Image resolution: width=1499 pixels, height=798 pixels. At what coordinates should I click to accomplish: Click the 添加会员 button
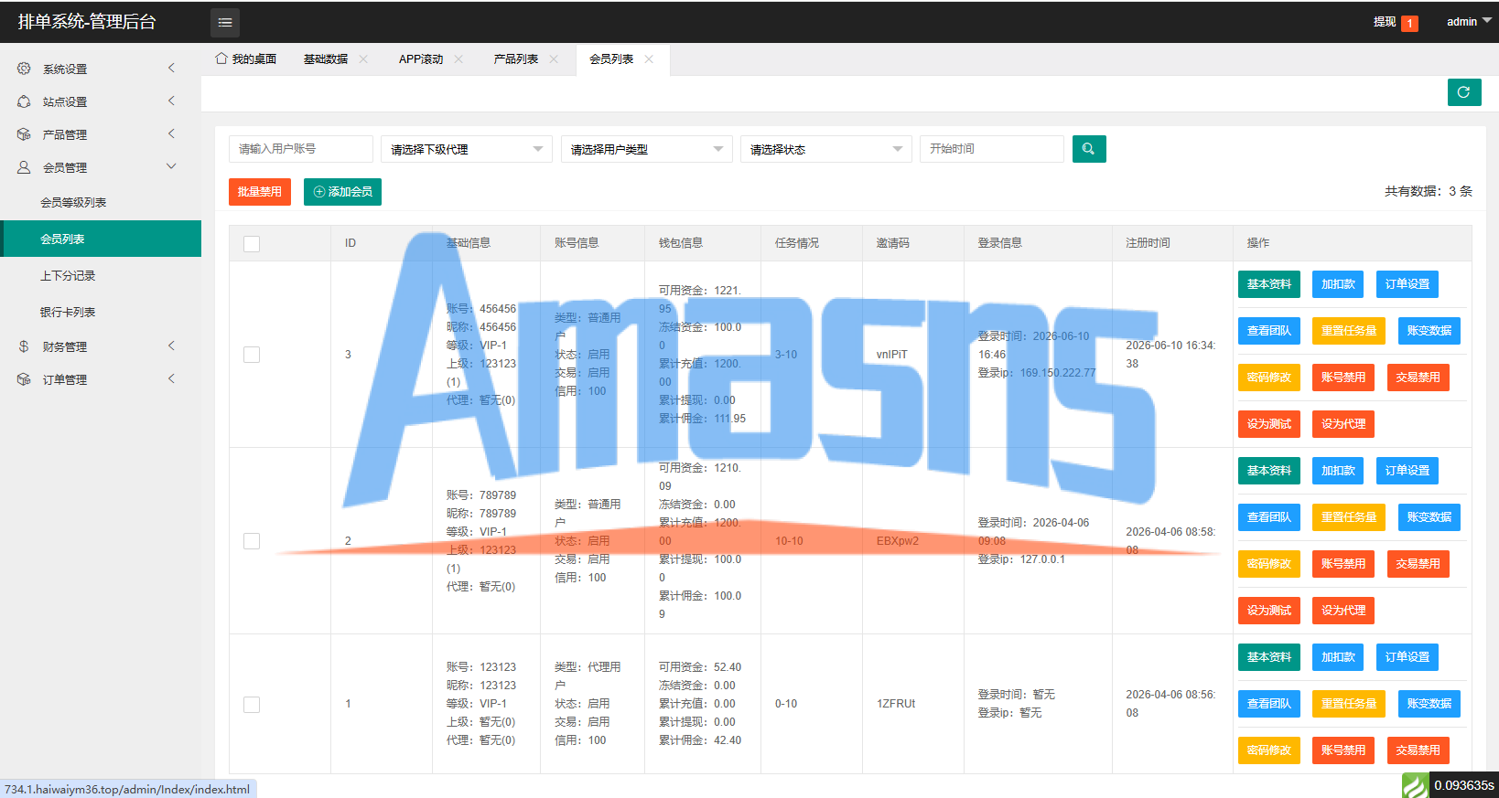[342, 192]
